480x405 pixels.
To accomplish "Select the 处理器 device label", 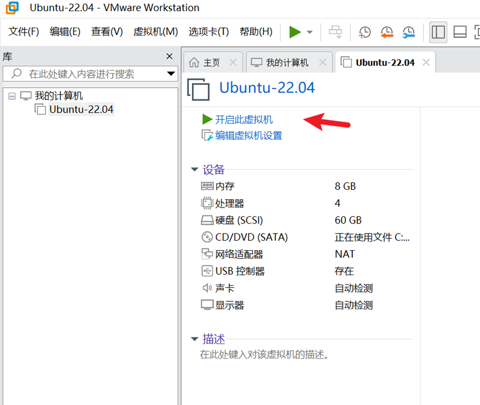I will [230, 203].
